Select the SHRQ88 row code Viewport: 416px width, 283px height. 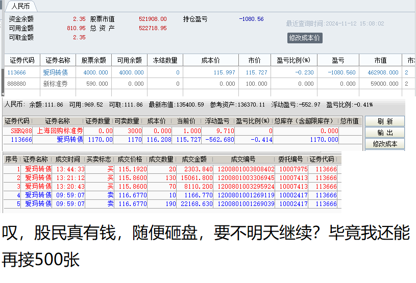(21, 131)
